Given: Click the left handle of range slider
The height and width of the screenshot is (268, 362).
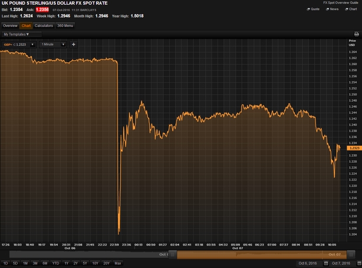Looking at the screenshot, I should [x=173, y=254].
